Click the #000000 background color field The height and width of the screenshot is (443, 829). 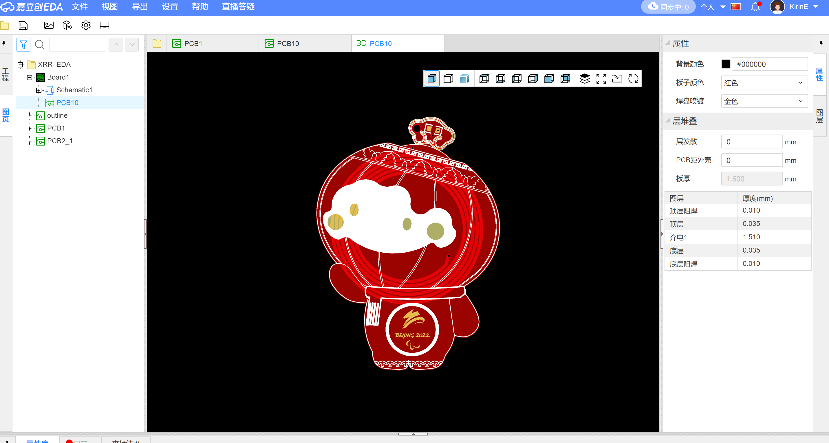(770, 64)
